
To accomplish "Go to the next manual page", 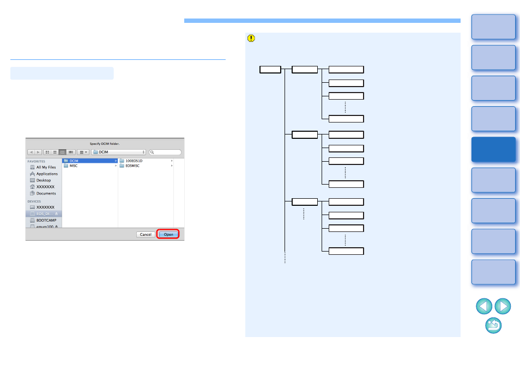I will click(503, 306).
